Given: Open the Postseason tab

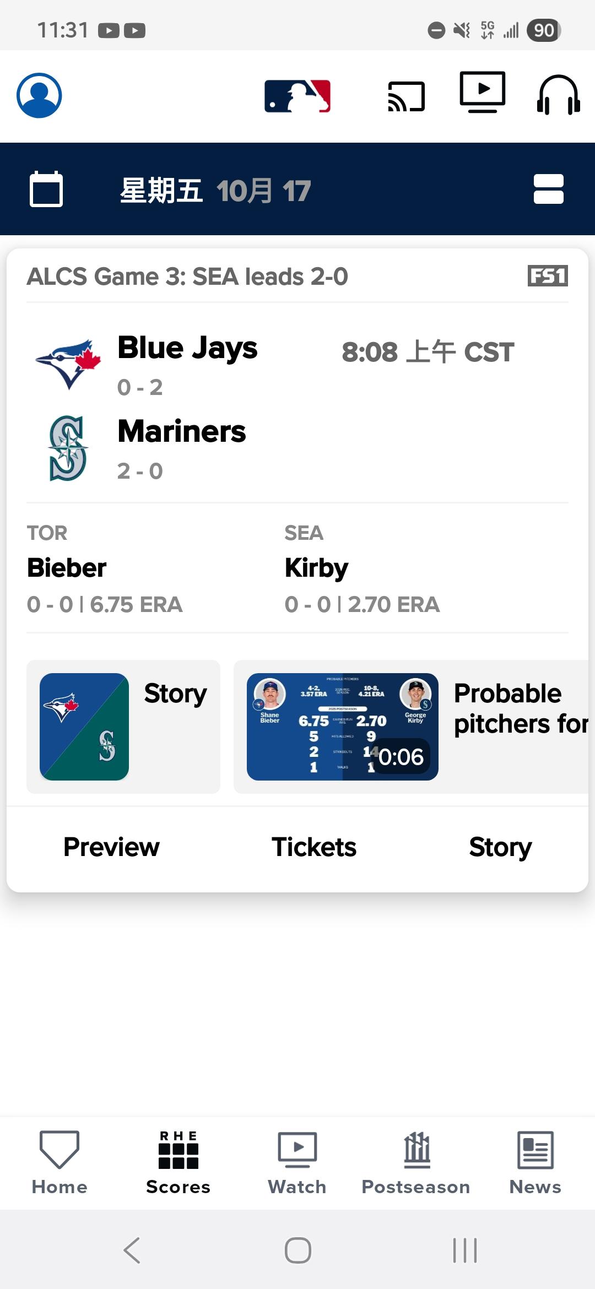Looking at the screenshot, I should click(416, 1162).
